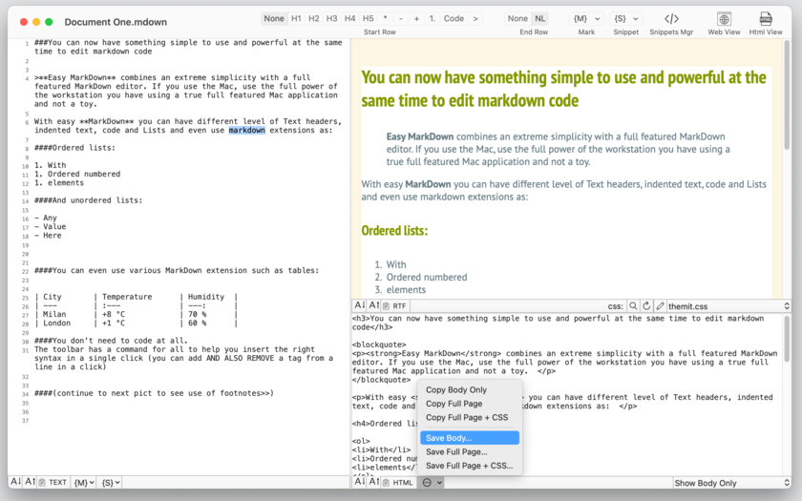Image resolution: width=802 pixels, height=501 pixels.
Task: Increase font size in preview pane
Action: (374, 305)
